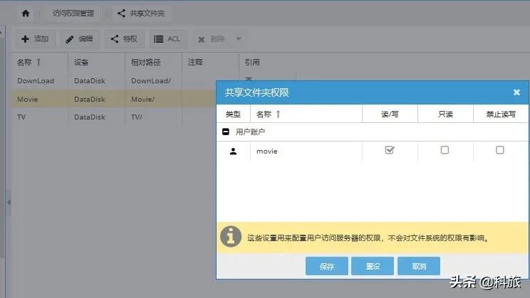Open the 共享文件夹 breadcrumb
The height and width of the screenshot is (298, 530).
coord(141,14)
